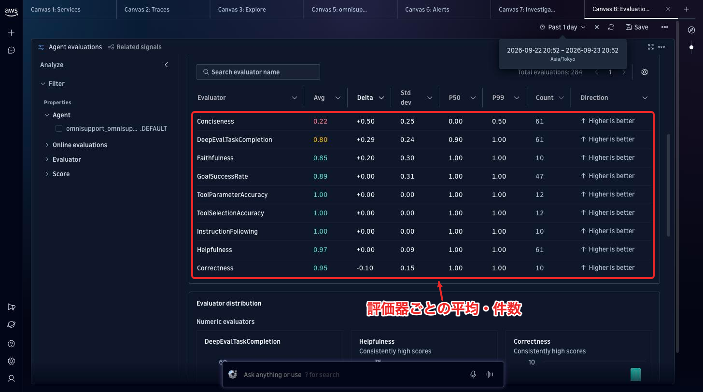Collapse the Agent properties group
Viewport: 703px width, 392px height.
[x=47, y=115]
